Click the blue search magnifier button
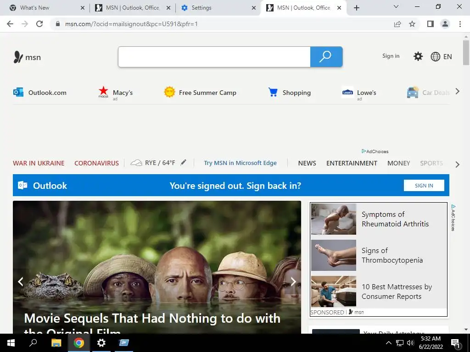The width and height of the screenshot is (470, 352). 326,56
